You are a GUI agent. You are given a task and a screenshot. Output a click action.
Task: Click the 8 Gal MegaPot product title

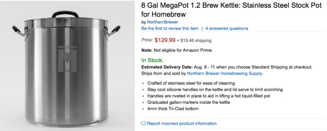pos(232,10)
